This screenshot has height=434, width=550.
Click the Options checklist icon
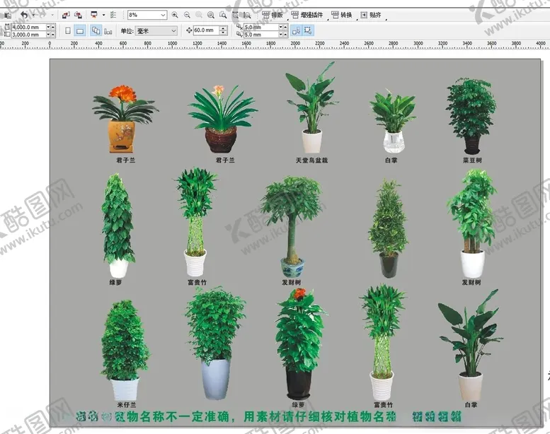pyautogui.click(x=113, y=15)
